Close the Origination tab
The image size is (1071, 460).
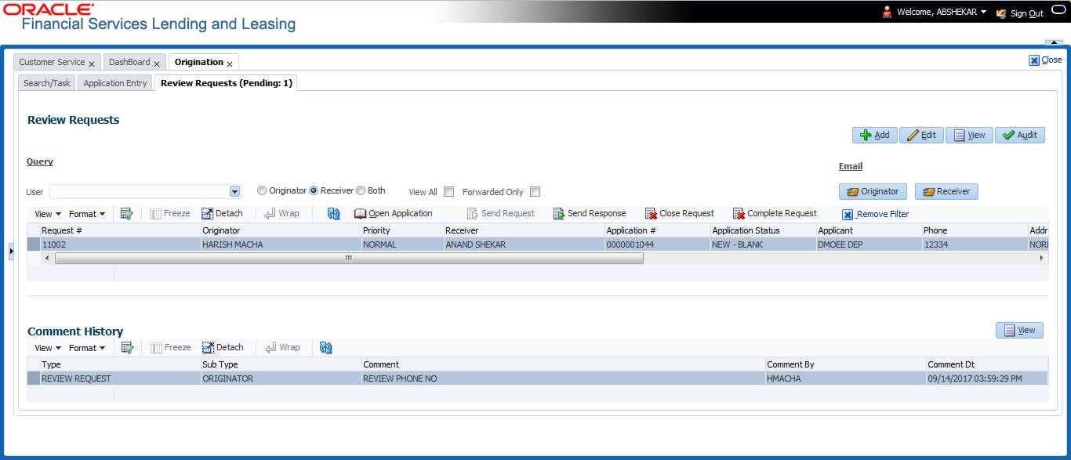[x=230, y=63]
